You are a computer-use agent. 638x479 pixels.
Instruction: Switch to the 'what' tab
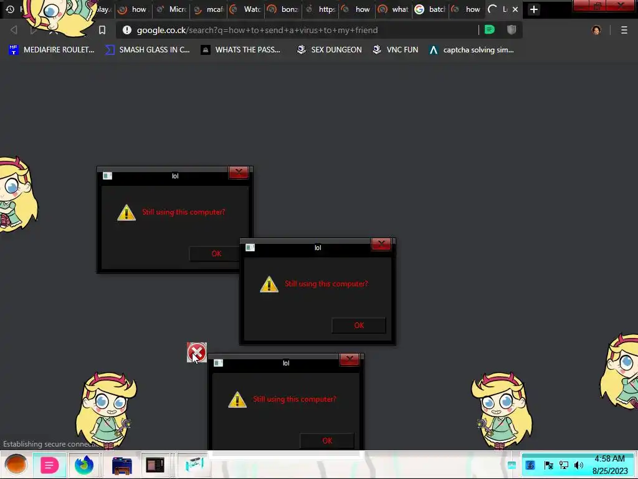(394, 9)
